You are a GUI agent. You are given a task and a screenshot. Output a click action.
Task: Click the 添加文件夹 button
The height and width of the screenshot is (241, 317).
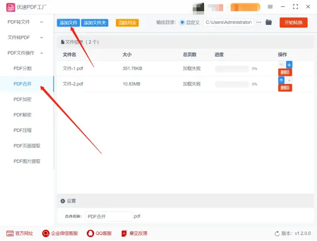(95, 23)
